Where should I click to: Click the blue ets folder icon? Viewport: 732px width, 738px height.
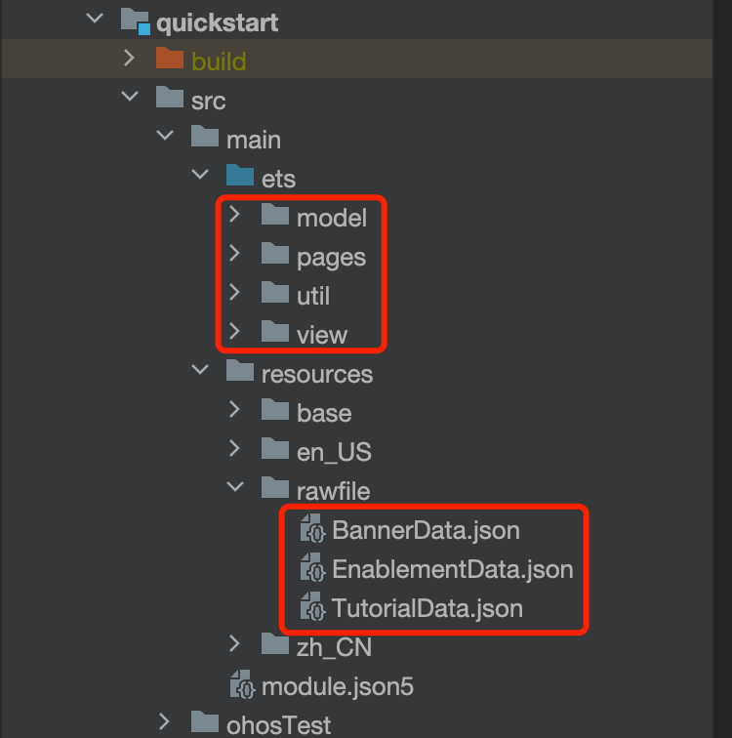coord(240,175)
